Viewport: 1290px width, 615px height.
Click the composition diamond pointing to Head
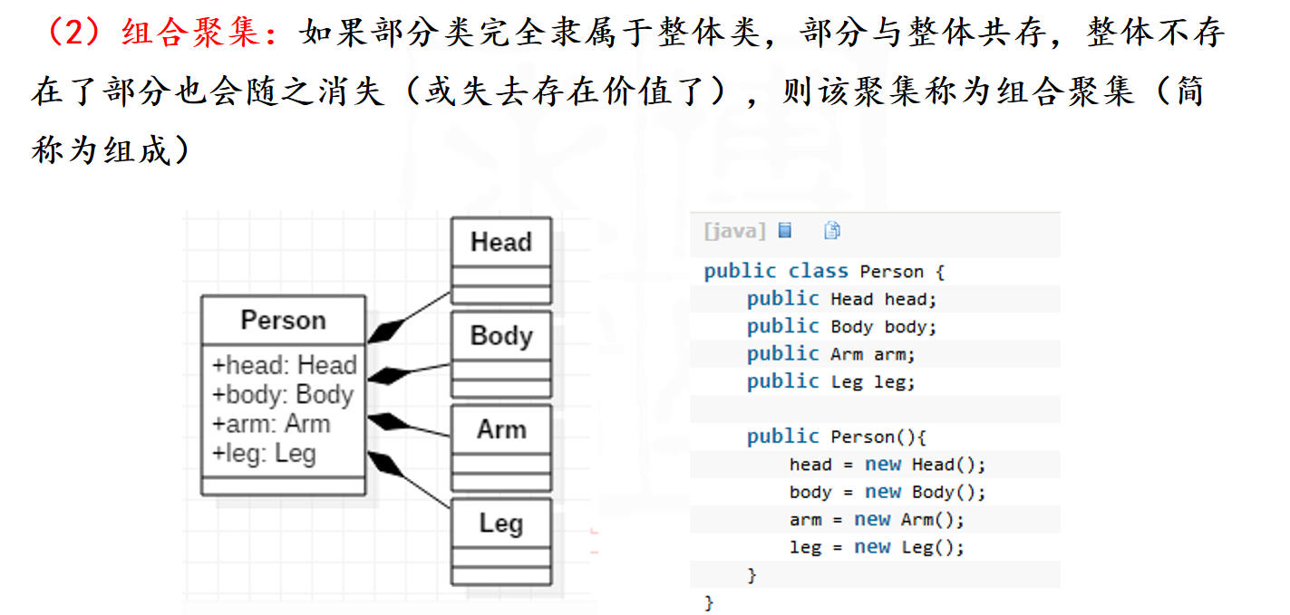point(383,332)
